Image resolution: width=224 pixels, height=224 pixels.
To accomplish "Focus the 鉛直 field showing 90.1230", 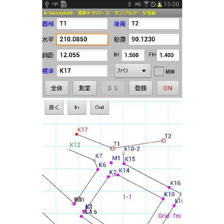I will 154,39.
